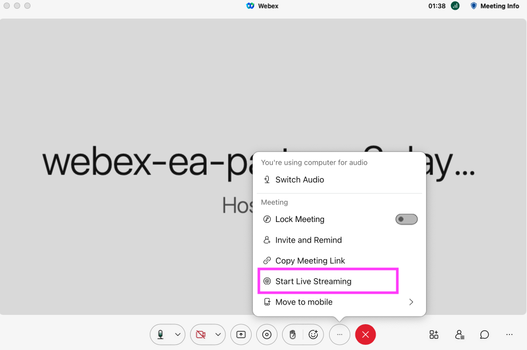The width and height of the screenshot is (527, 350).
Task: Start video with the crossed camera icon
Action: coord(200,335)
